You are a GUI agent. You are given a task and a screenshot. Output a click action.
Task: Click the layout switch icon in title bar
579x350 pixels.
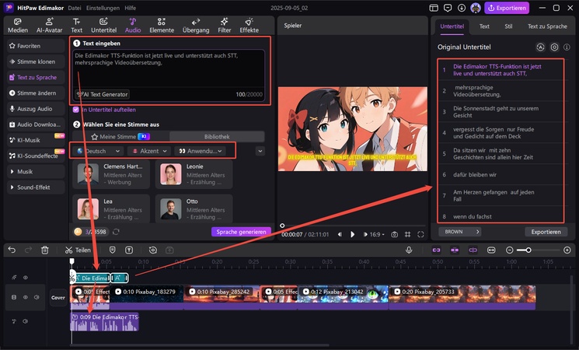pos(434,8)
